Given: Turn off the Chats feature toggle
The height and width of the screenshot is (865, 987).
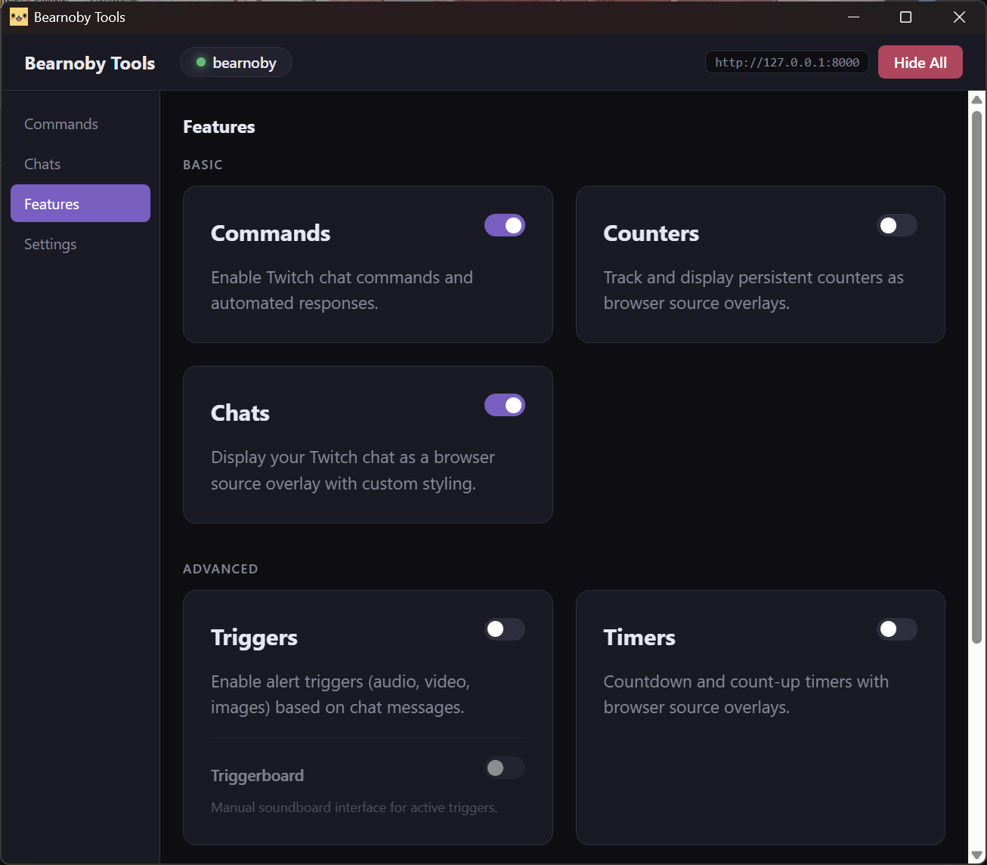Looking at the screenshot, I should click(505, 405).
